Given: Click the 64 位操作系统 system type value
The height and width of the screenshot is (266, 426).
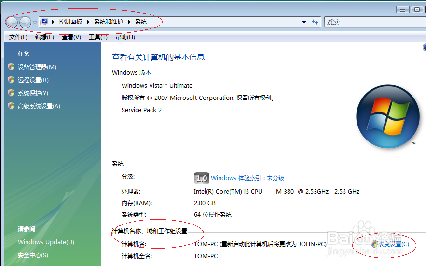Looking at the screenshot, I should click(x=213, y=215).
